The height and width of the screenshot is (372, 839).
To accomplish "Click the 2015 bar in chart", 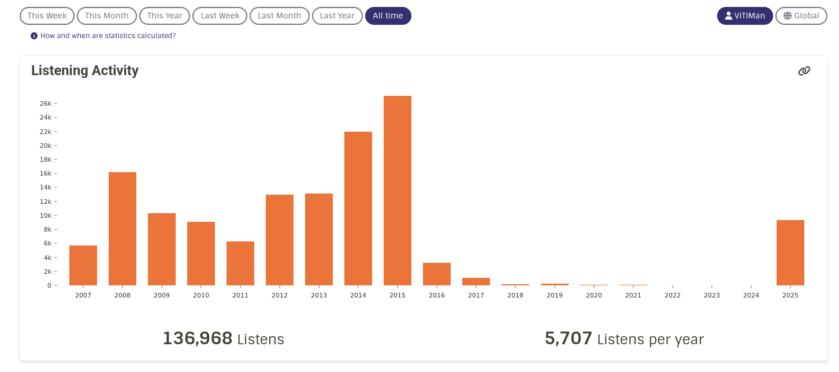I will [x=398, y=191].
